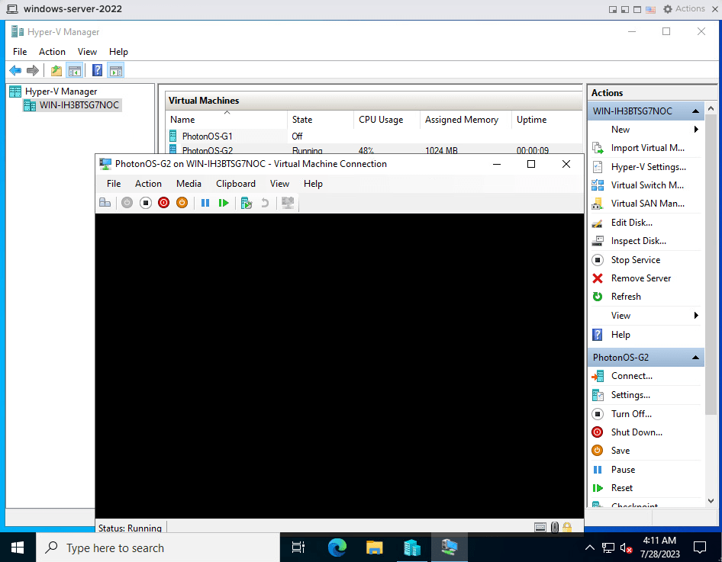The image size is (722, 562).
Task: Click Refresh in Actions pane
Action: click(x=626, y=297)
